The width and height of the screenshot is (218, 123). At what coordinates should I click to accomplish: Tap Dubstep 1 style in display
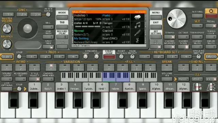point(81,15)
